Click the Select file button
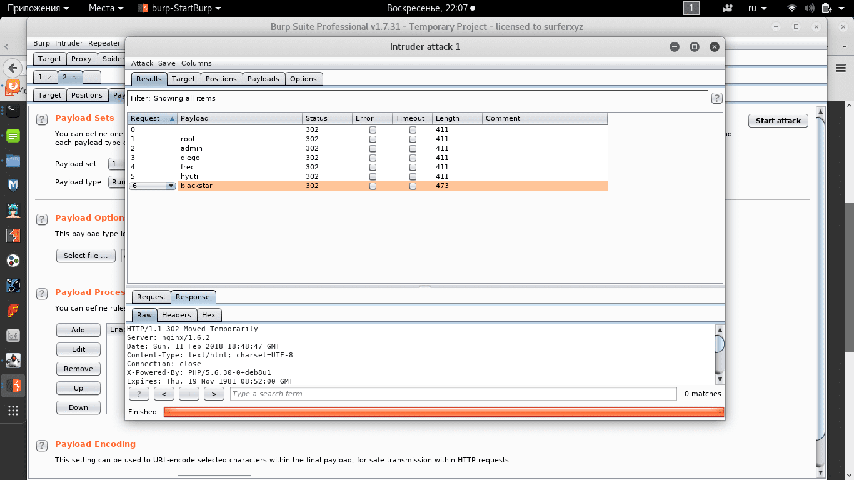 click(86, 256)
